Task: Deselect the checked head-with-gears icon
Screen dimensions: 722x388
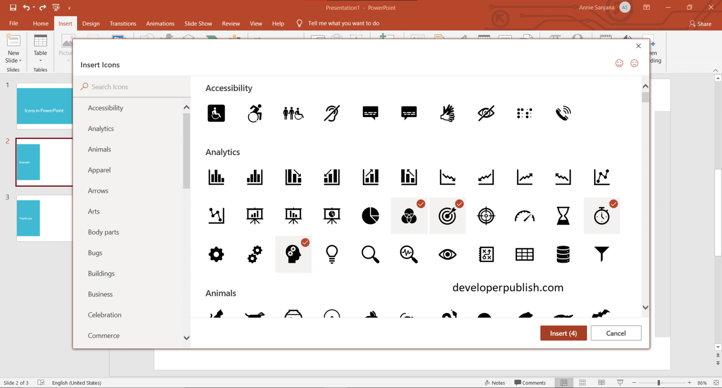Action: (293, 254)
